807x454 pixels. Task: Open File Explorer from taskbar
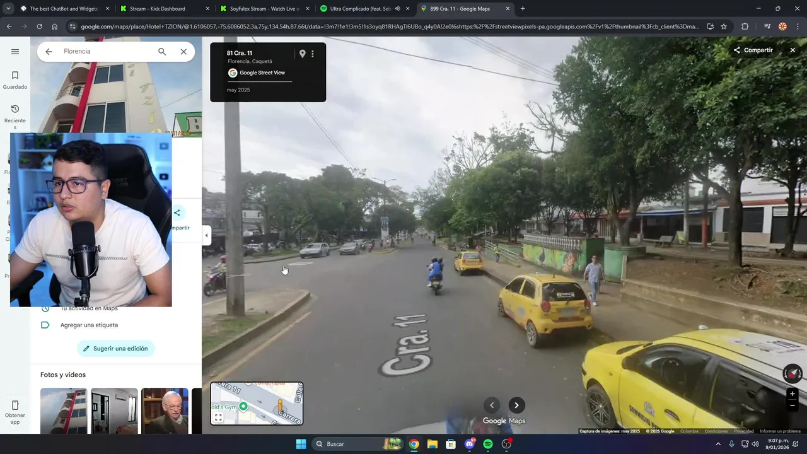[433, 444]
